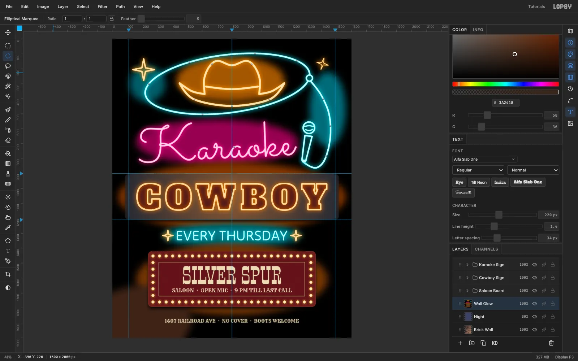This screenshot has height=361, width=578.
Task: Select the Clone Stamp tool
Action: click(x=8, y=174)
